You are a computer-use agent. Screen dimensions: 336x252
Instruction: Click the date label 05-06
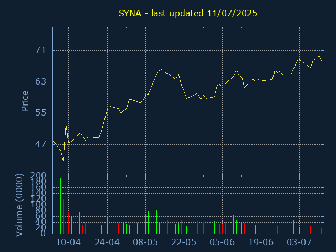(x=222, y=243)
